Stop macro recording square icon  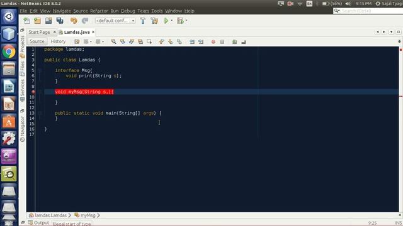click(x=222, y=41)
